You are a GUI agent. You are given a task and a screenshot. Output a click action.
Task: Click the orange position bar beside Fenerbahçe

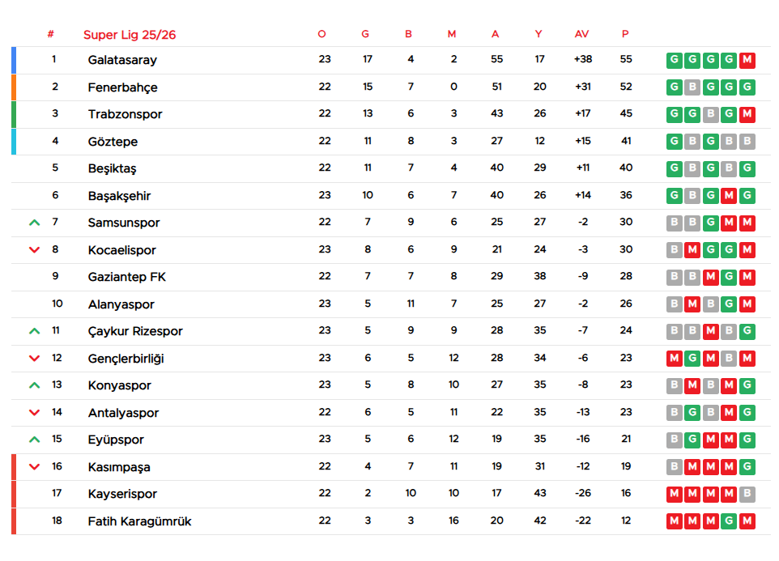click(14, 87)
